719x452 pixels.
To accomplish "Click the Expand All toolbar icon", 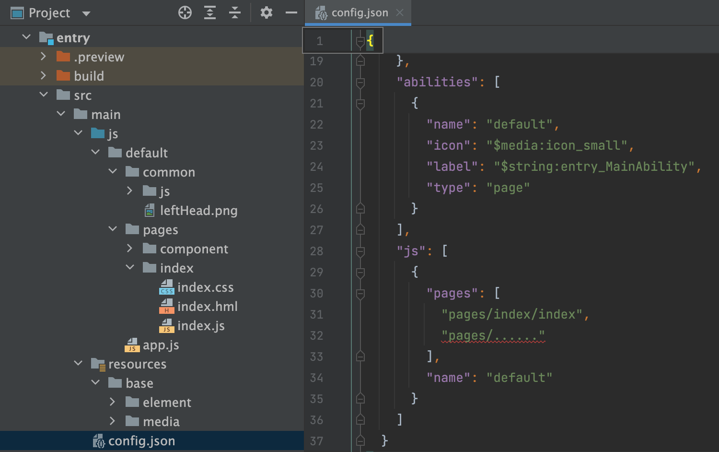I will coord(210,12).
